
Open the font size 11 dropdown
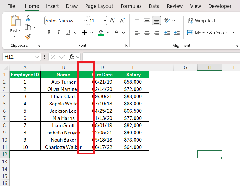(x=105, y=21)
